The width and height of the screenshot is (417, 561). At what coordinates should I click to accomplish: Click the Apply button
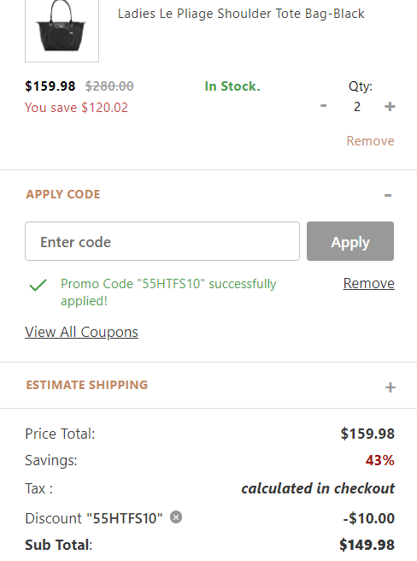(350, 241)
